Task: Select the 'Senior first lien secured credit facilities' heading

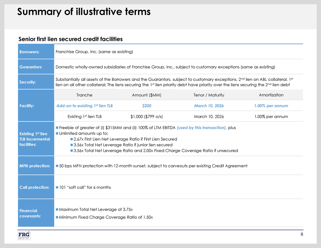Action: pos(70,39)
